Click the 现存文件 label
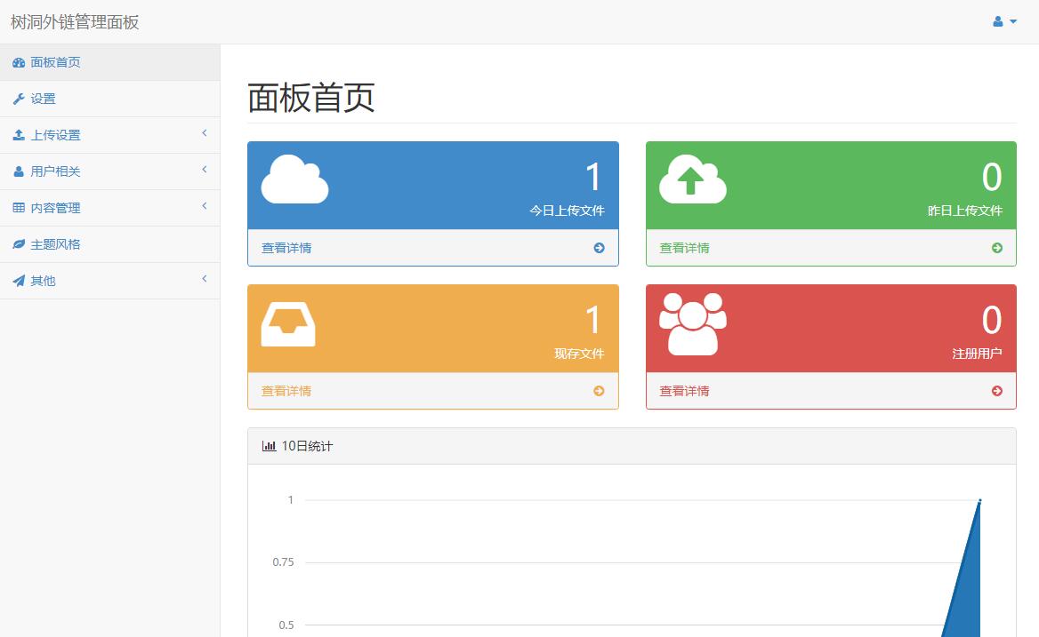1039x637 pixels. point(579,354)
